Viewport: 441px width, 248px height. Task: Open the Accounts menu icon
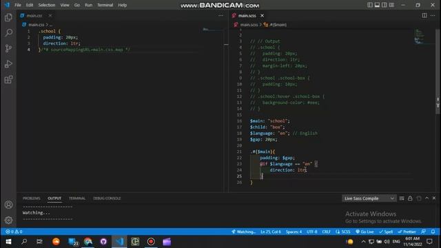(8, 205)
